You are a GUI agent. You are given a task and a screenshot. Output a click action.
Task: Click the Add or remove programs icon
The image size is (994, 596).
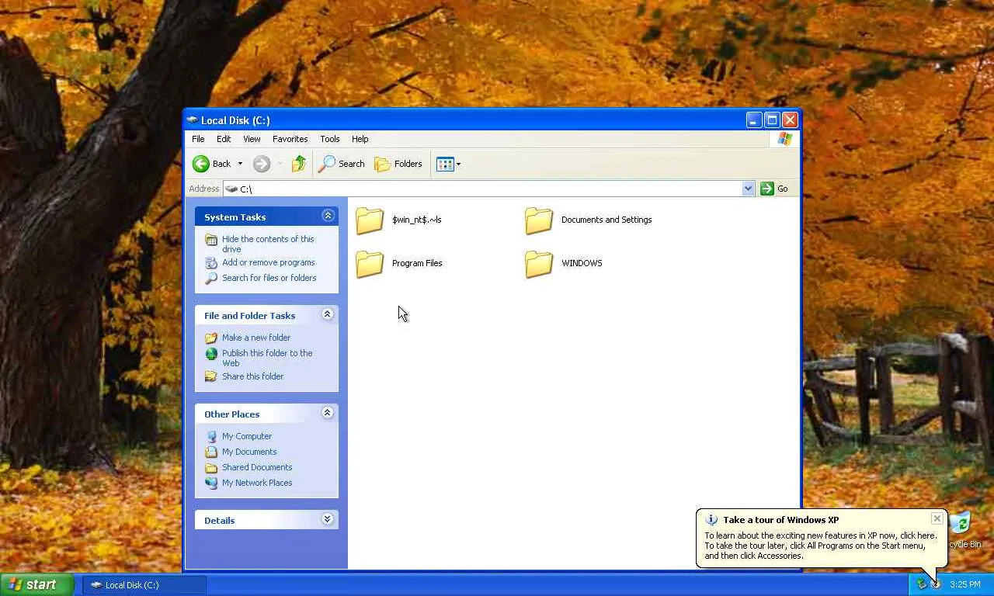[x=211, y=263]
